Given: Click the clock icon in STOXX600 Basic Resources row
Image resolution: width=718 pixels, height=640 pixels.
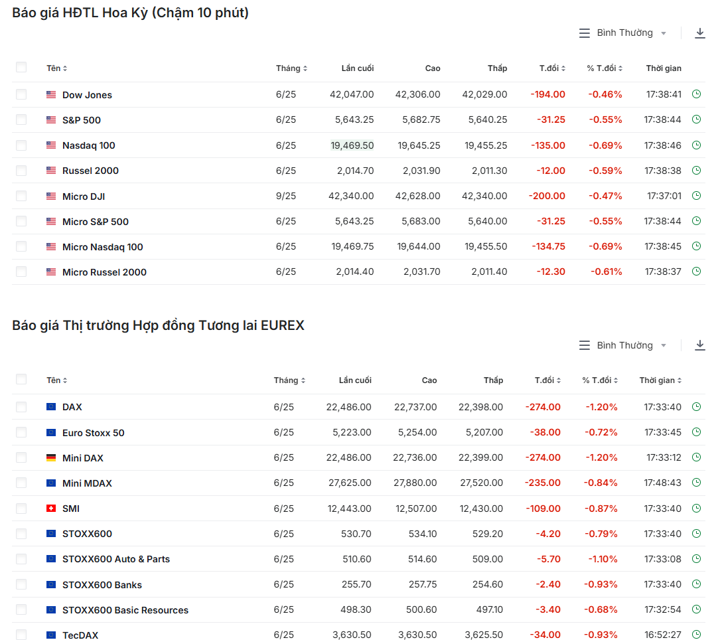Looking at the screenshot, I should pos(696,609).
